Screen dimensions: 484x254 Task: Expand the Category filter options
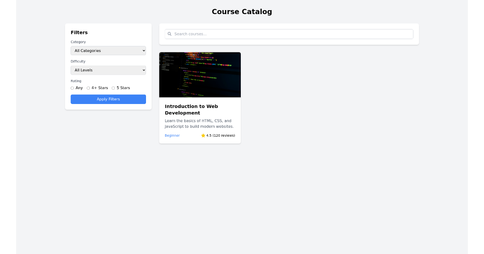(108, 50)
